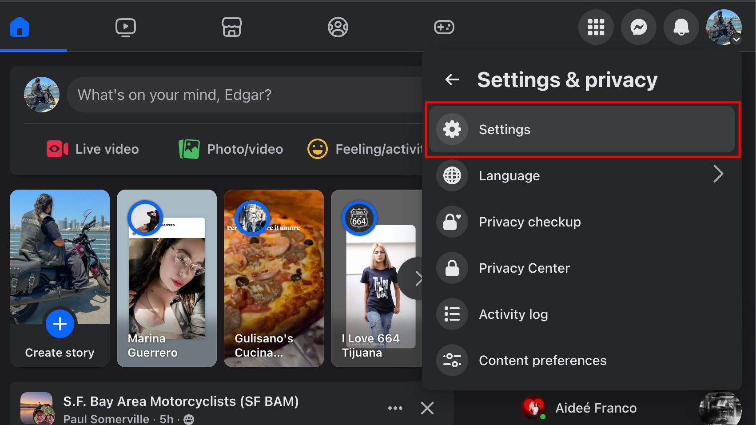Click the Activity log list icon
This screenshot has height=425, width=756.
[452, 314]
